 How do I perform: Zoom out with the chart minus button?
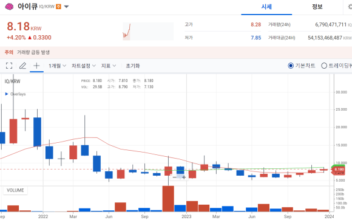click(174, 177)
